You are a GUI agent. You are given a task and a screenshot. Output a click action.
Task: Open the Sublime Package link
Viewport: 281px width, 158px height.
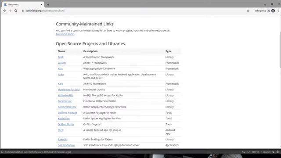pyautogui.click(x=68, y=113)
